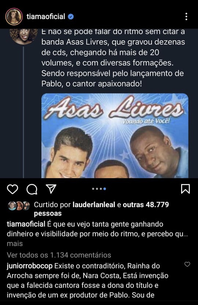The width and height of the screenshot is (198, 305).
Task: Open lauderlanleal profile from likes line
Action: [94, 205]
